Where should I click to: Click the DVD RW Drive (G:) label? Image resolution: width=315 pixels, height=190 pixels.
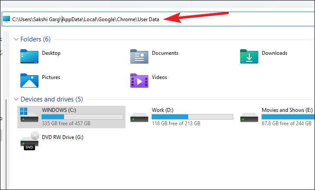pos(63,137)
